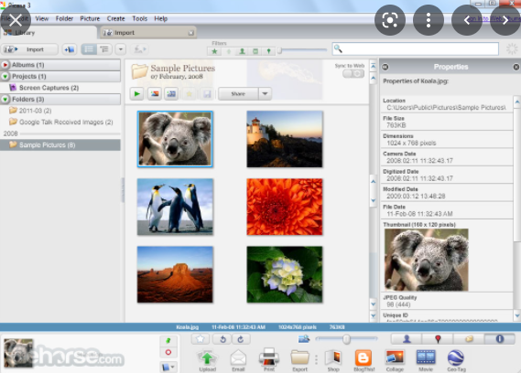Click the Movie icon
This screenshot has height=373, width=521.
point(426,359)
